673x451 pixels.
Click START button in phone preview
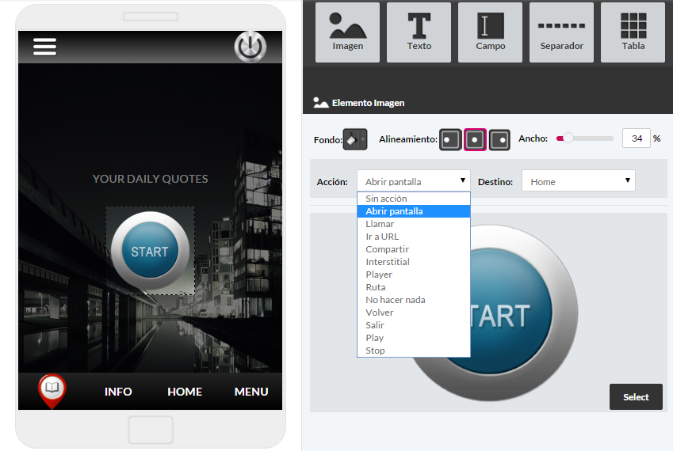pos(150,252)
